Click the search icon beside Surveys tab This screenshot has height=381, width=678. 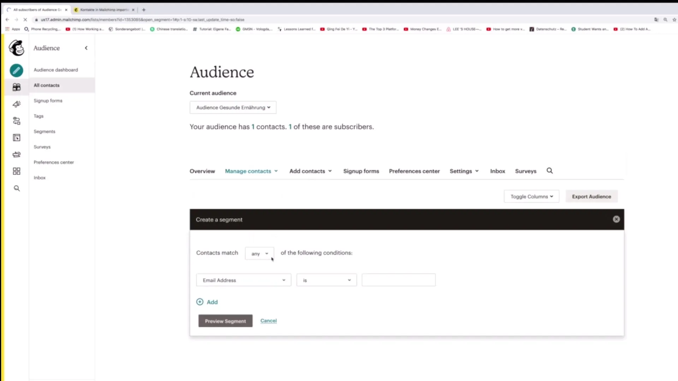coord(550,171)
